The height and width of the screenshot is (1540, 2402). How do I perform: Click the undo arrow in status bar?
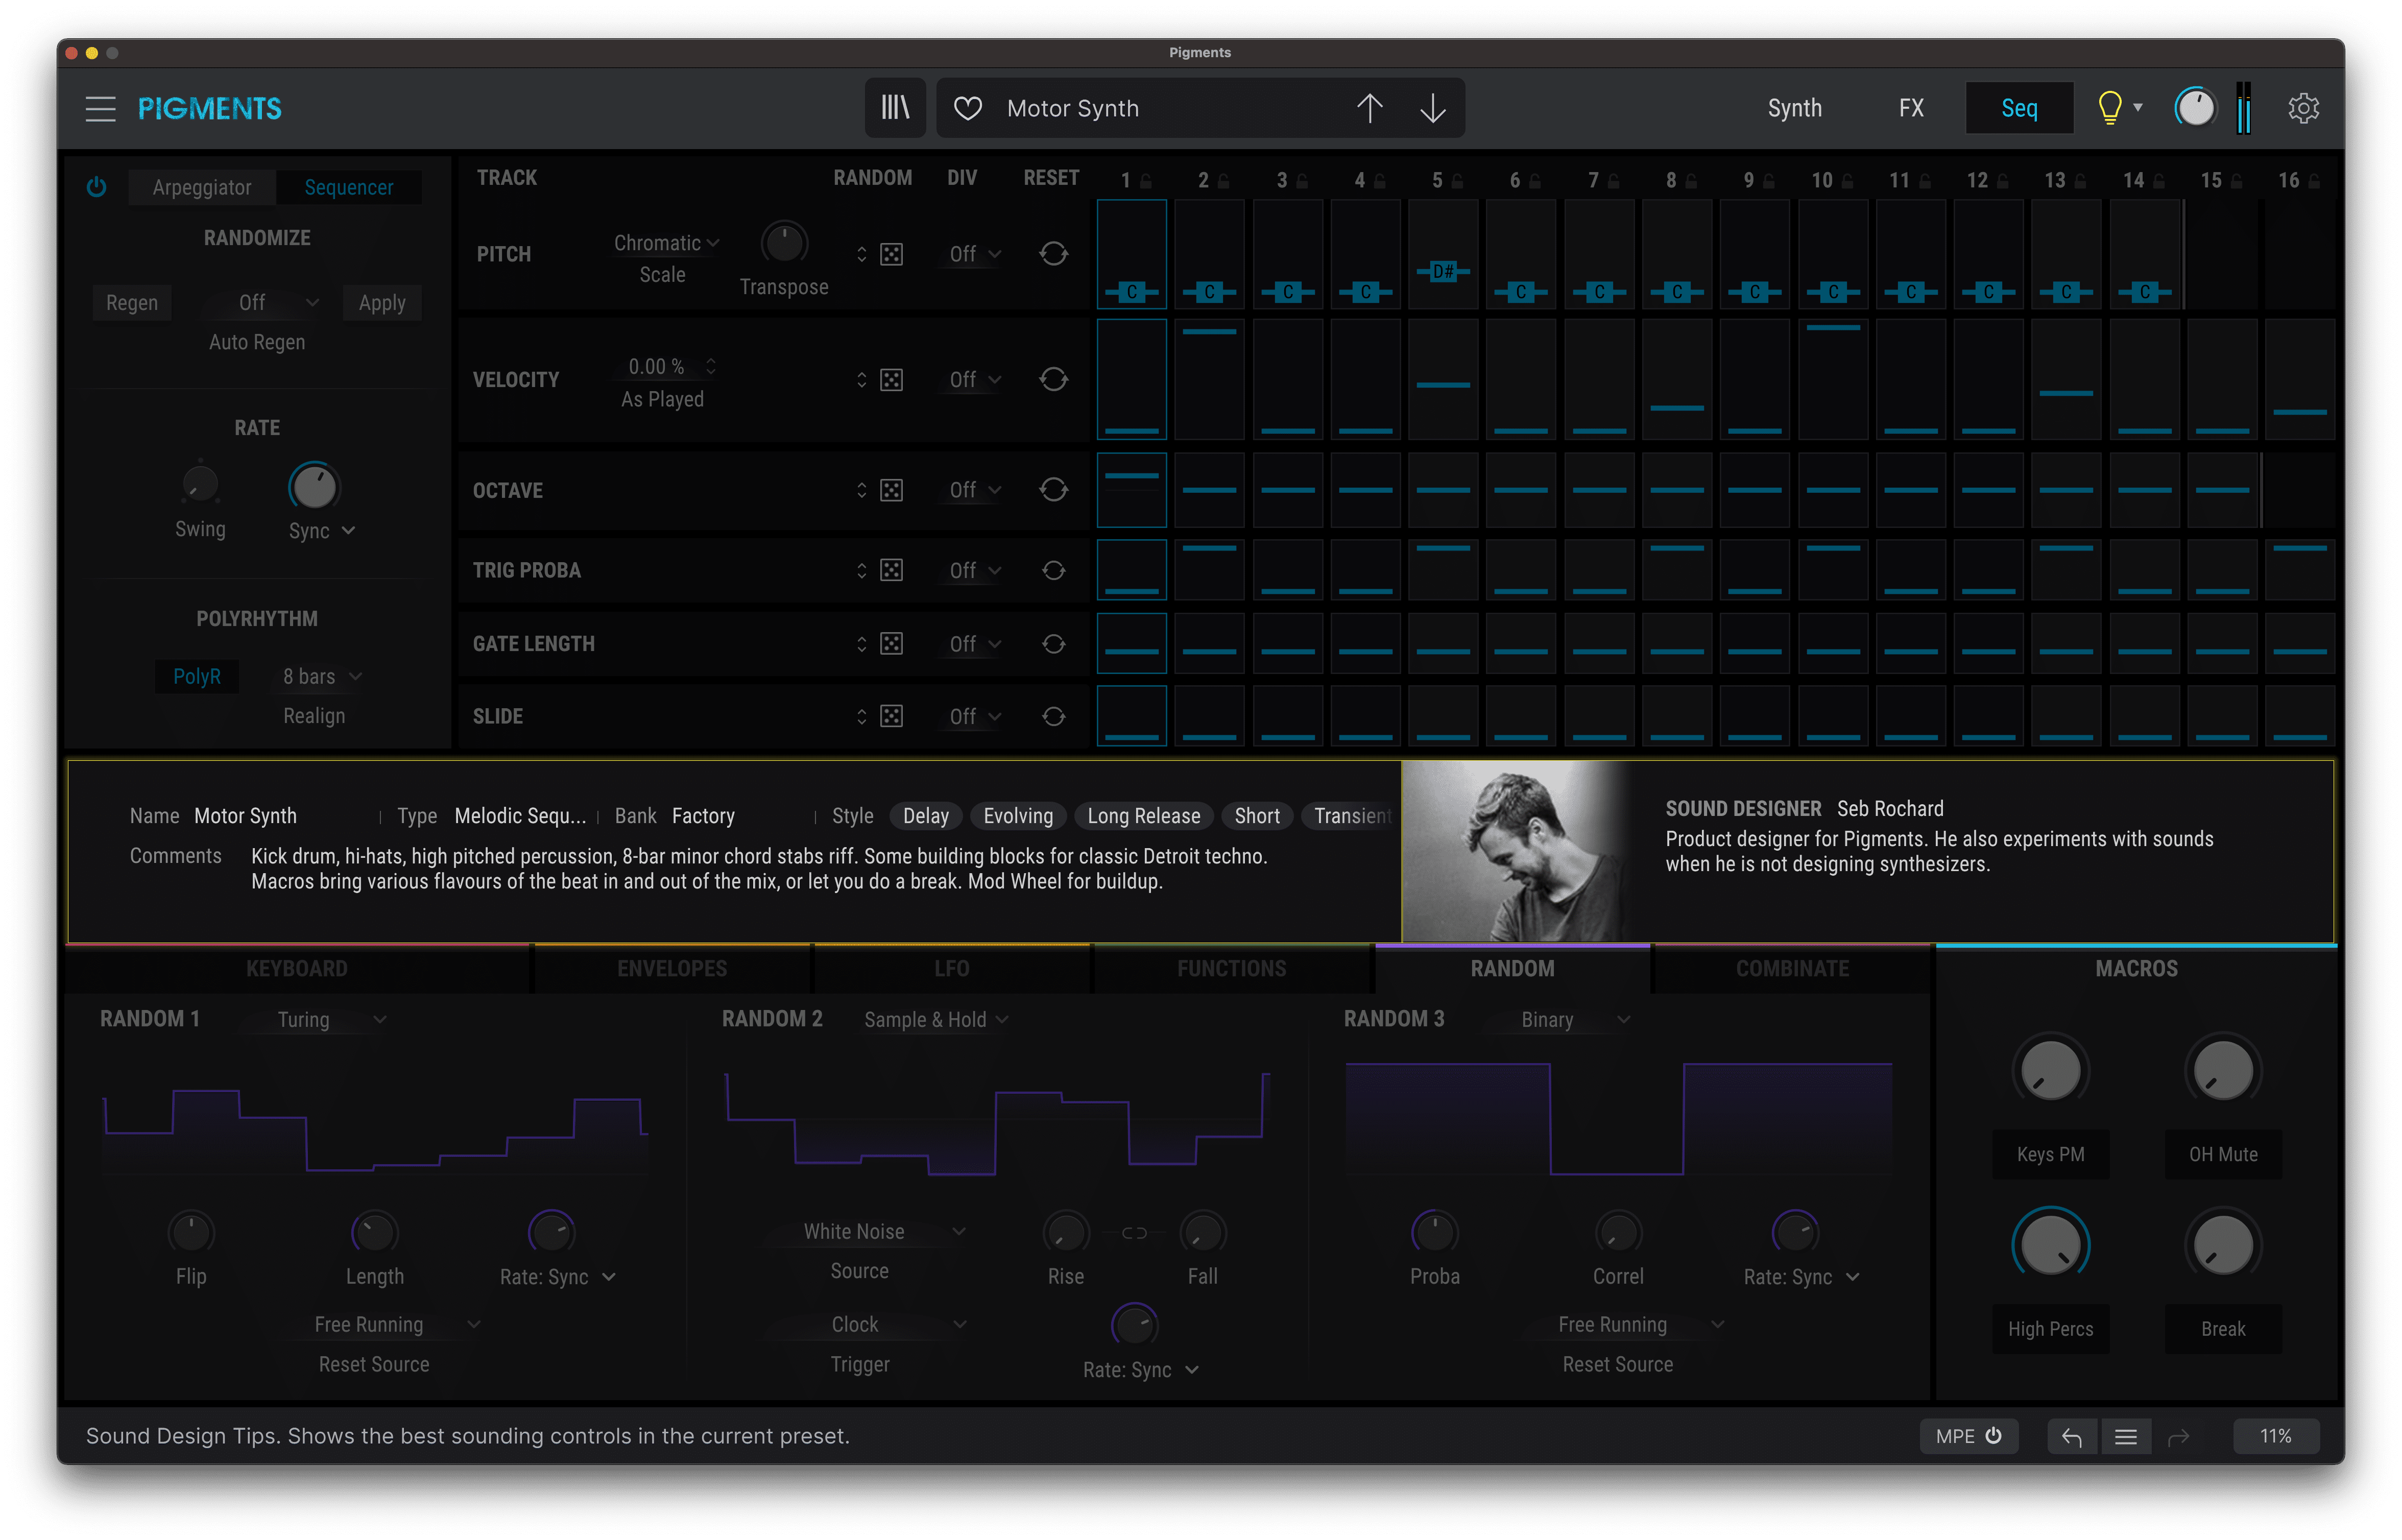tap(2071, 1437)
